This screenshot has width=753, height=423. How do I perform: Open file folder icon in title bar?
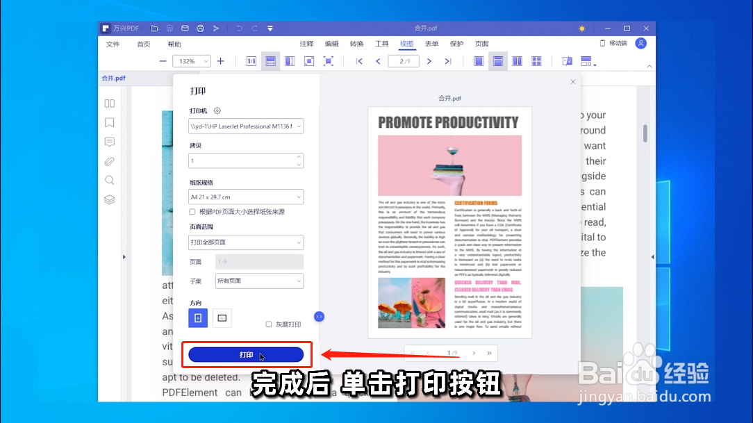tap(154, 28)
